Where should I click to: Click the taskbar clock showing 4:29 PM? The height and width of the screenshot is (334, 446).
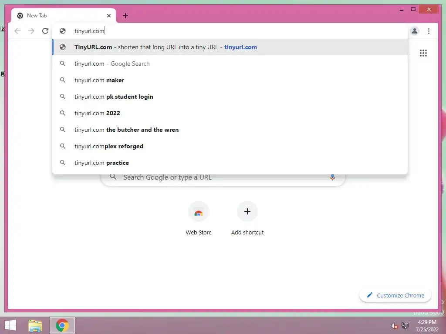tap(427, 326)
